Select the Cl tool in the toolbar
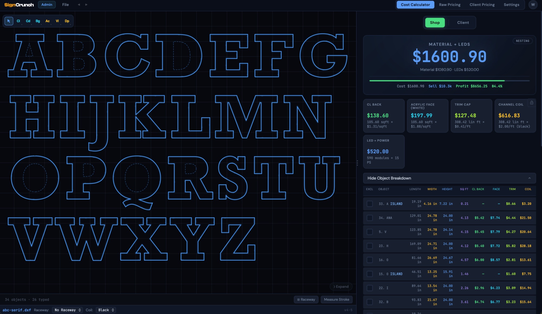The width and height of the screenshot is (542, 314). 18,21
